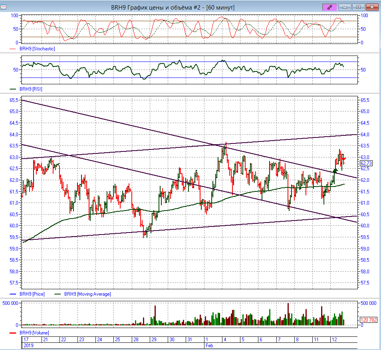Click the green buy arrow above trendline

pos(335,171)
